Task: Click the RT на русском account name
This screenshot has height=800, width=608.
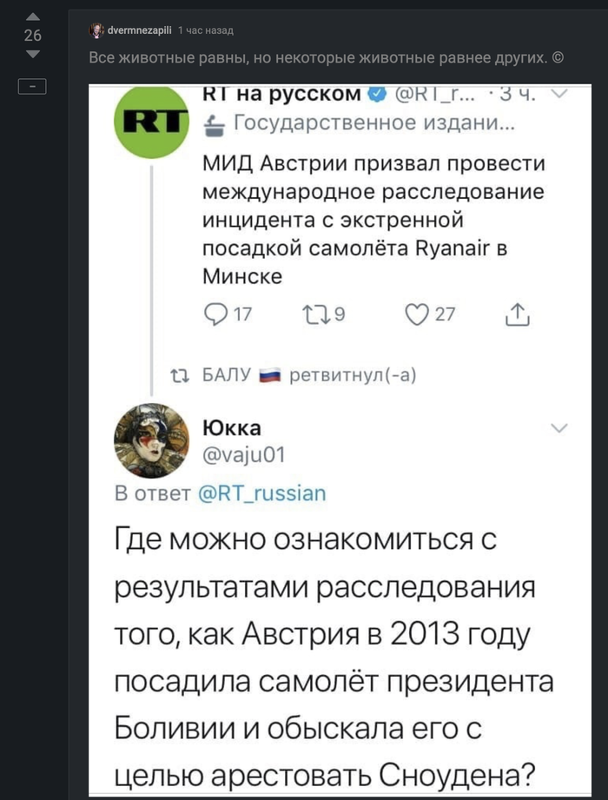Action: point(280,94)
